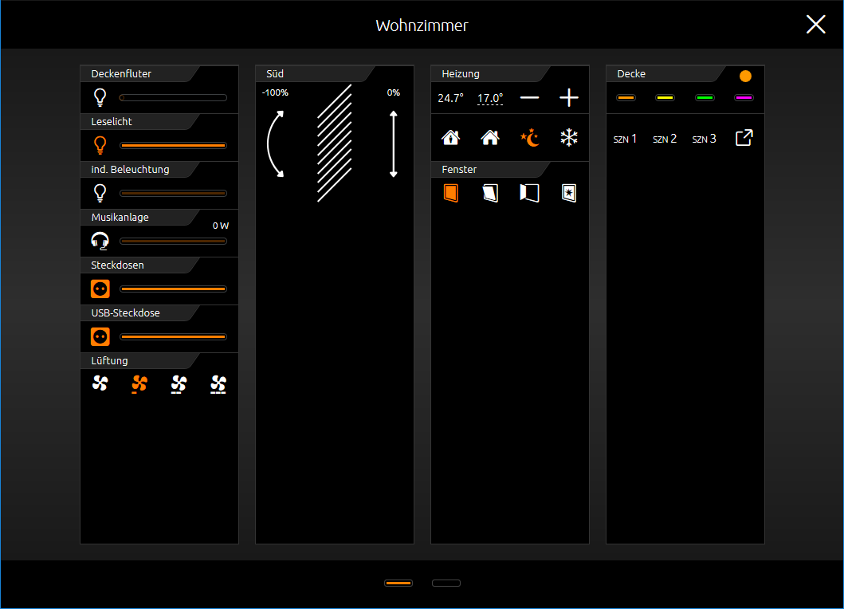Toggle the Deckenfluter light bulb icon
The height and width of the screenshot is (609, 844).
coord(100,97)
